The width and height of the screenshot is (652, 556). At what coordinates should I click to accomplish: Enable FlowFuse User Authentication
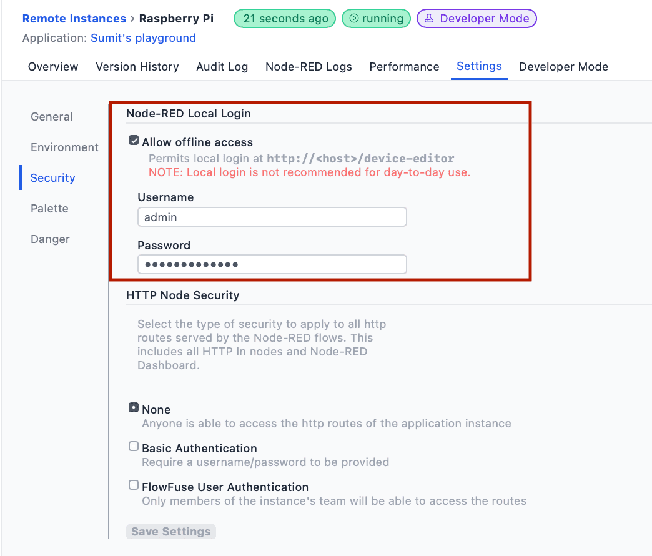tap(134, 485)
